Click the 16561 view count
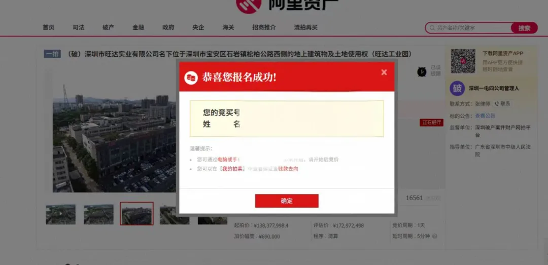Viewport: 548px width, 265px height. [x=414, y=198]
